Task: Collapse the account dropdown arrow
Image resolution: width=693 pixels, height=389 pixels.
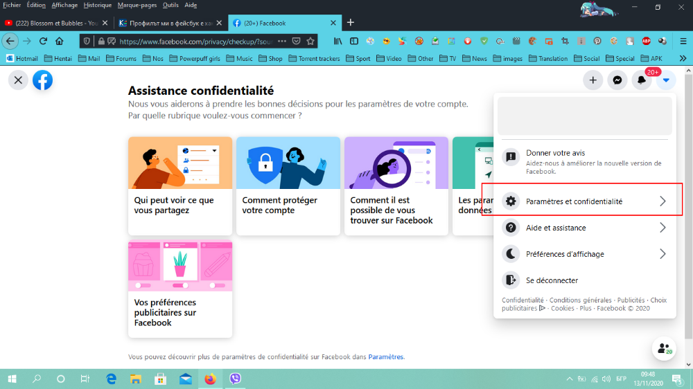Action: pos(666,80)
